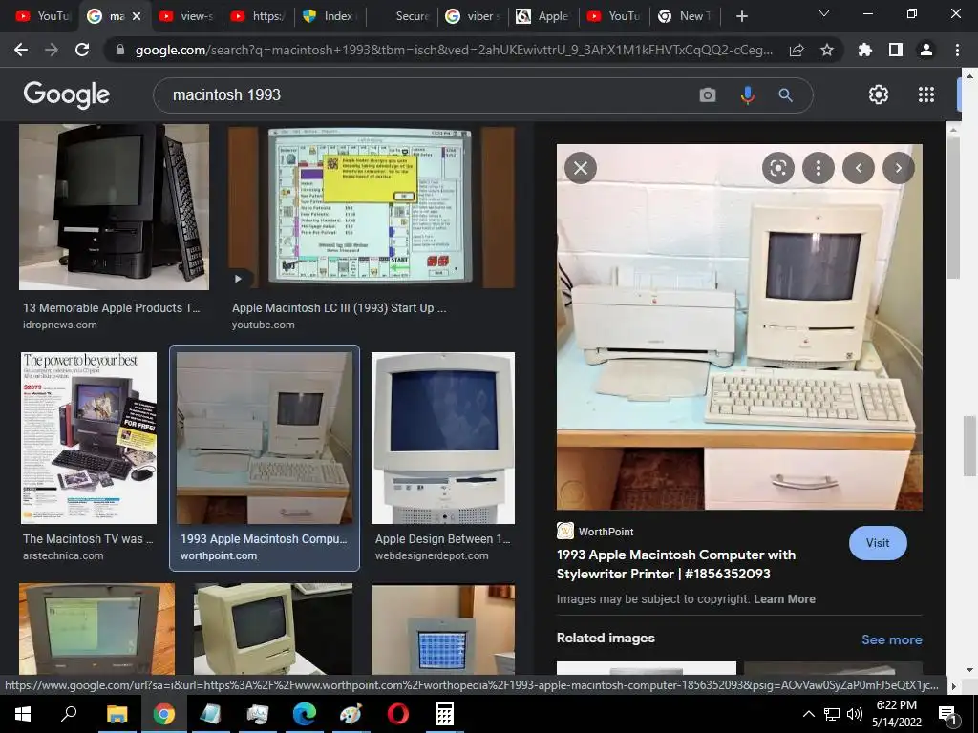
Task: Open the Macintosh TV ad thumbnail
Action: point(89,438)
